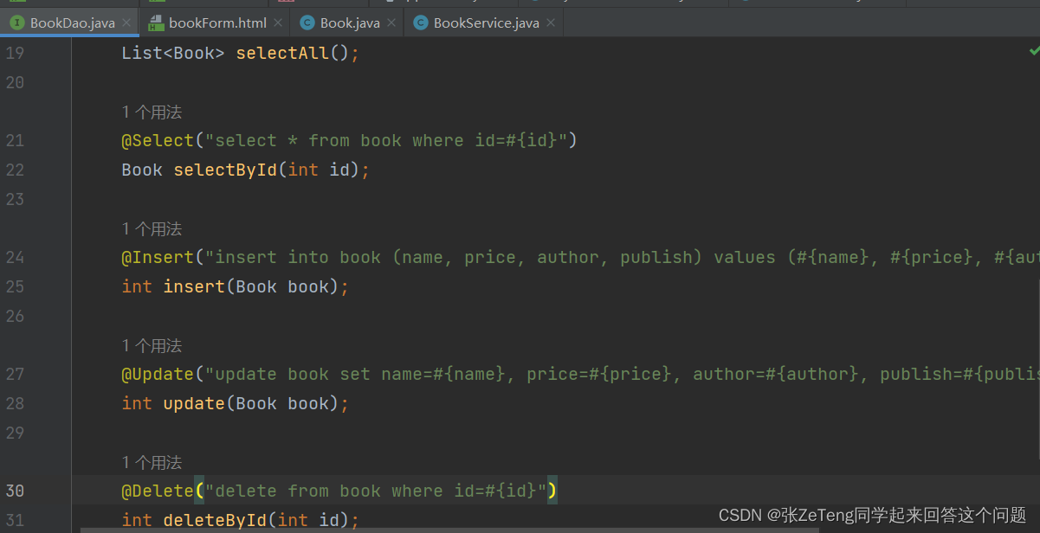Show usages hint above the @Delete annotation

pyautogui.click(x=152, y=462)
